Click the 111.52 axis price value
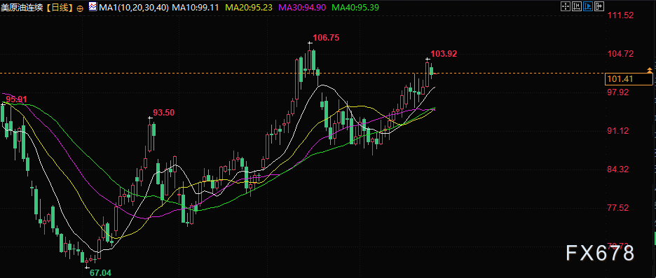This screenshot has width=656, height=278. click(620, 15)
